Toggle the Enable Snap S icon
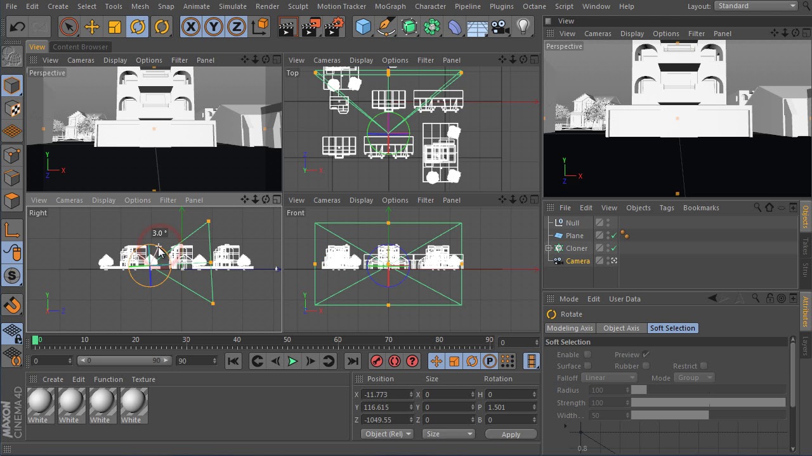The height and width of the screenshot is (456, 812). point(12,275)
